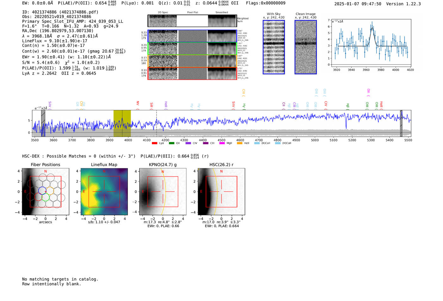Click the red Lyα legend swatch
The image size is (443, 301).
click(154, 143)
